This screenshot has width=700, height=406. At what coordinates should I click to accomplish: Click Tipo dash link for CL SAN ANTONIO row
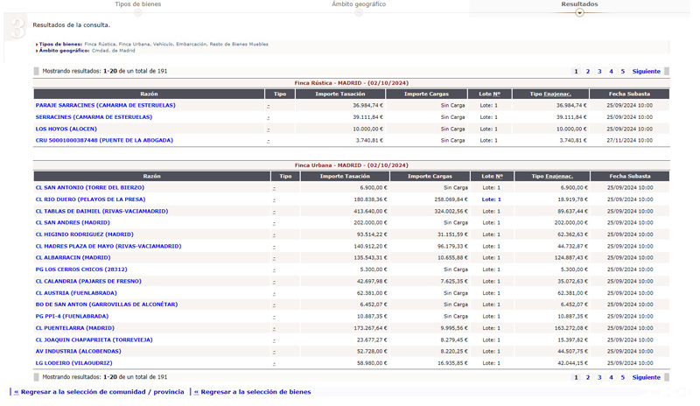[x=274, y=188]
